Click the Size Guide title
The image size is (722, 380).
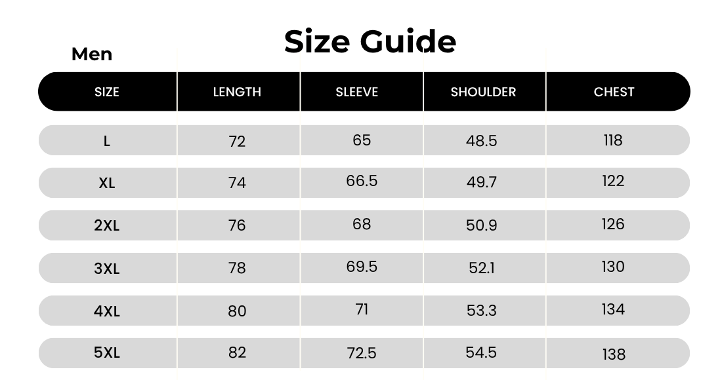point(370,41)
